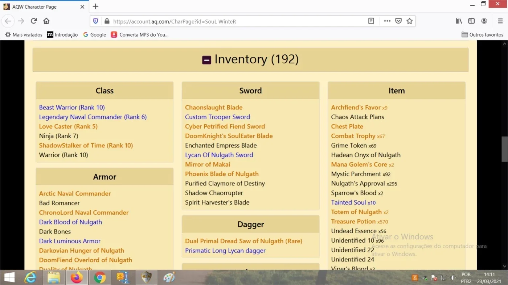The height and width of the screenshot is (285, 508).
Task: Click Treasure Potion x570
Action: point(360,221)
